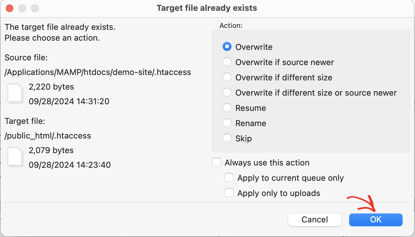Click the Target file: label

25,121
